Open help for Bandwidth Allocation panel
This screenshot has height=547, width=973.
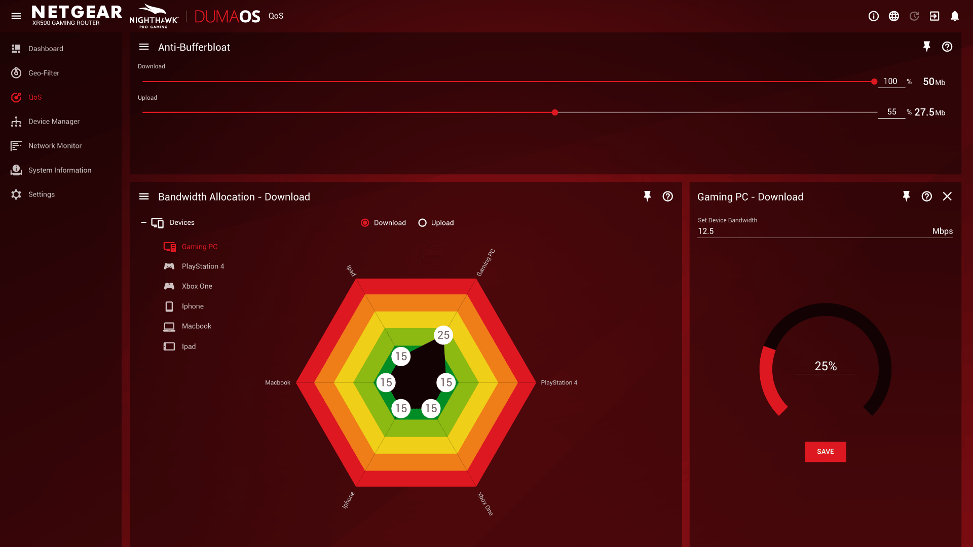667,197
